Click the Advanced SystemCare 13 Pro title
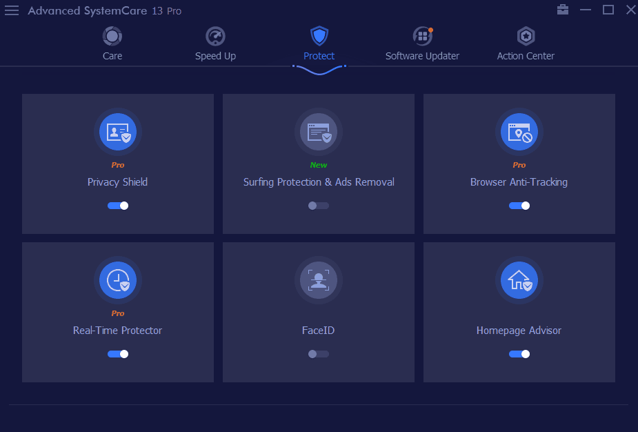 click(105, 10)
